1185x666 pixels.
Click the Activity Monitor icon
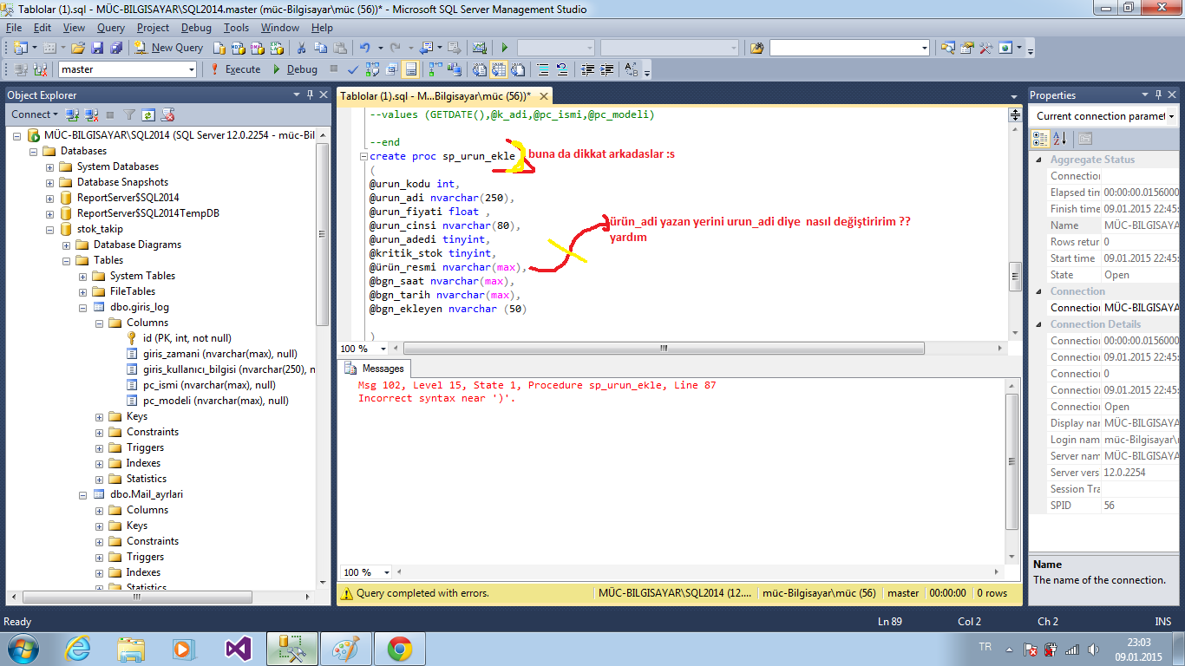pos(479,48)
